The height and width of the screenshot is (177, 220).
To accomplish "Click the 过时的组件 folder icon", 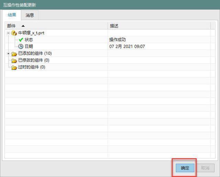I will [x=14, y=67].
